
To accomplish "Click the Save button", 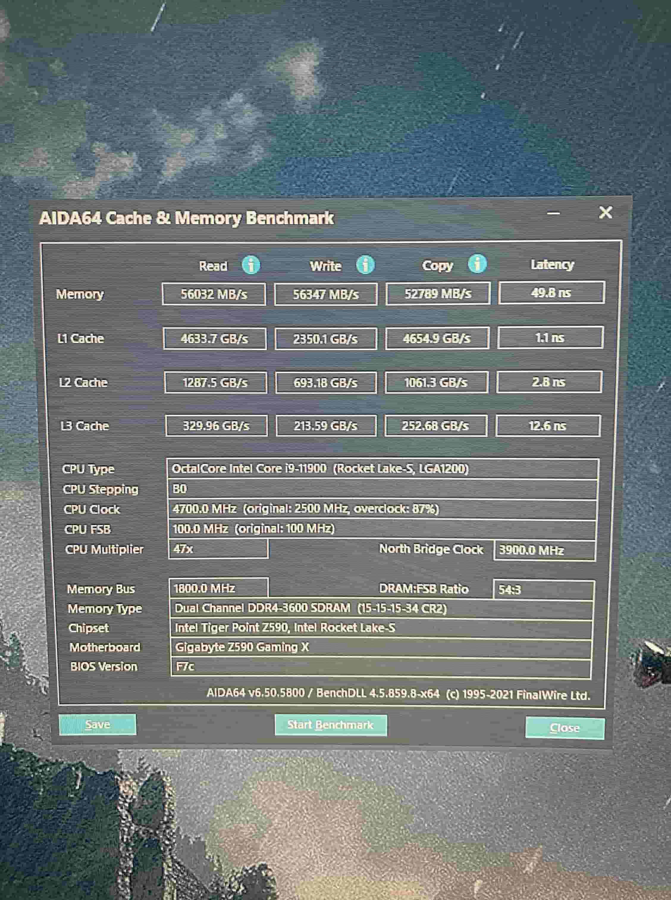I will [98, 725].
